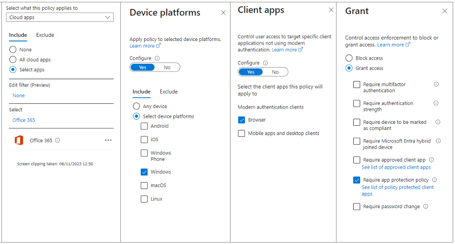
Task: Open the Cloud apps dropdown
Action: (60, 17)
